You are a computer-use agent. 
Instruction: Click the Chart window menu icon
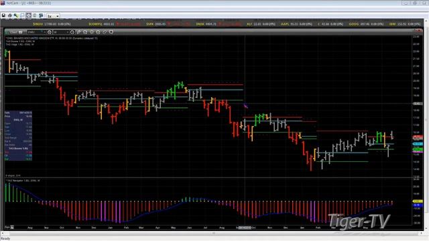tap(21, 32)
